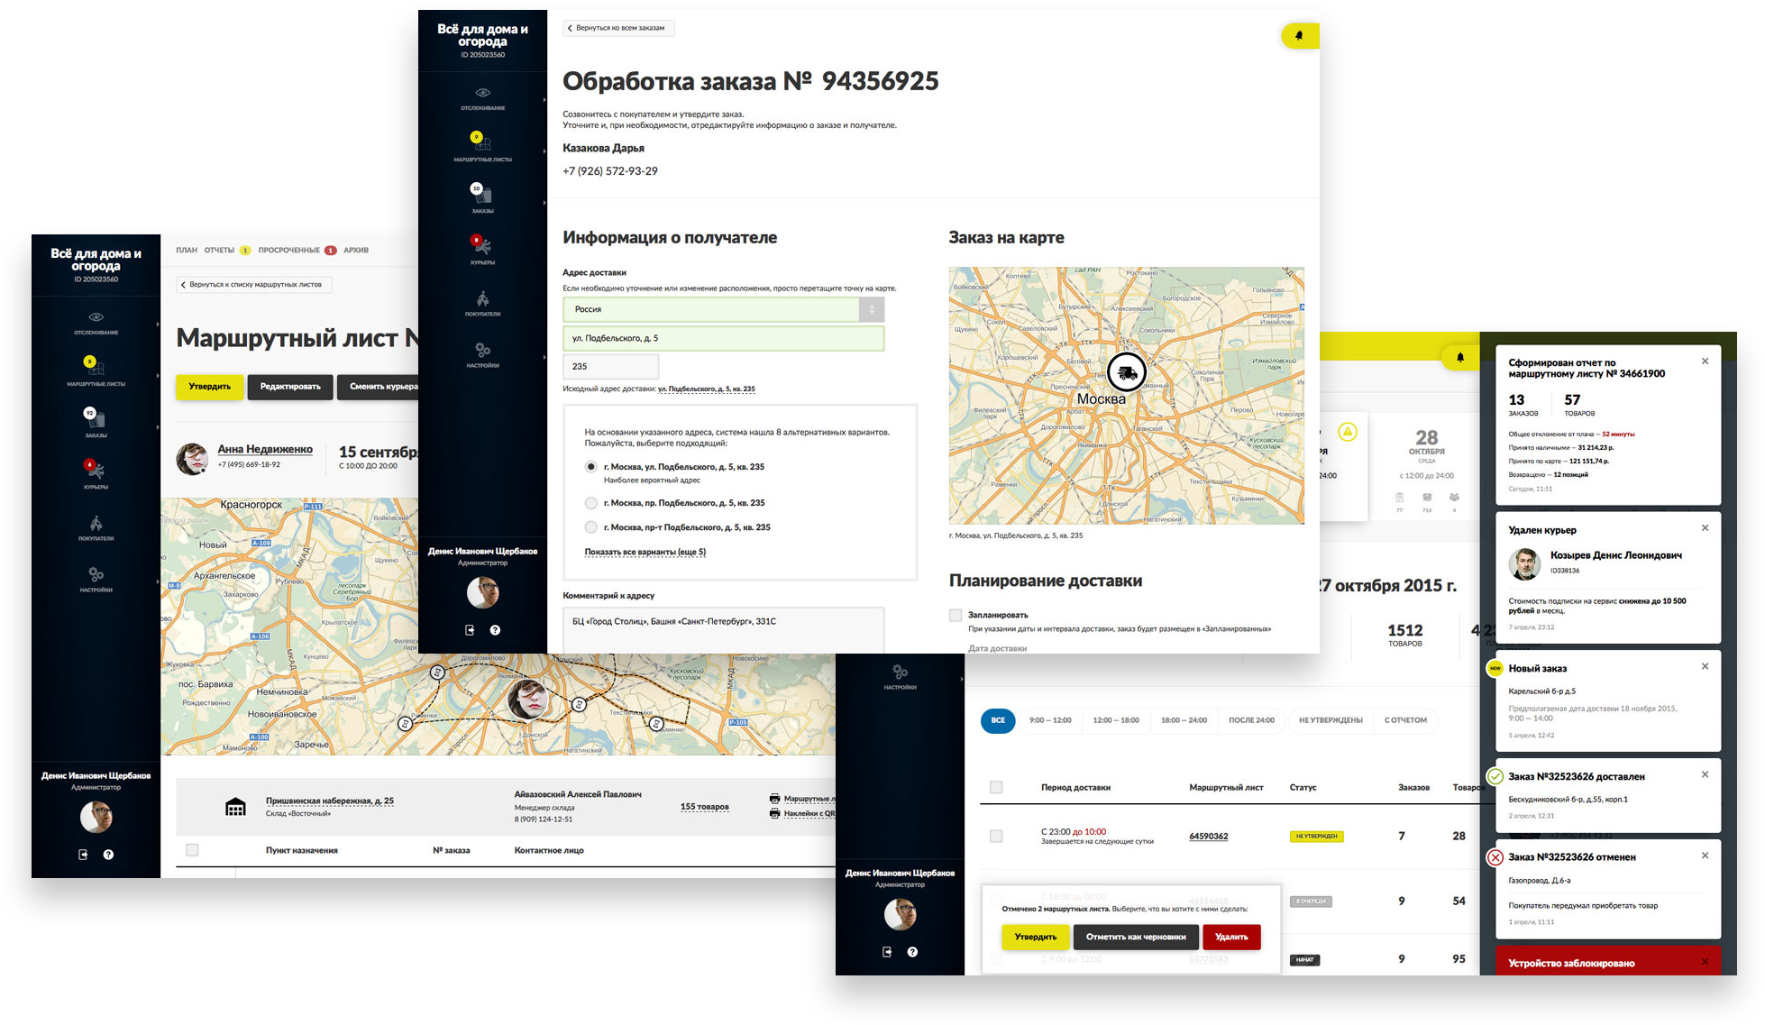Tick checkbox for С 23:00 до 10:00 row
The height and width of the screenshot is (1025, 1765).
point(996,836)
